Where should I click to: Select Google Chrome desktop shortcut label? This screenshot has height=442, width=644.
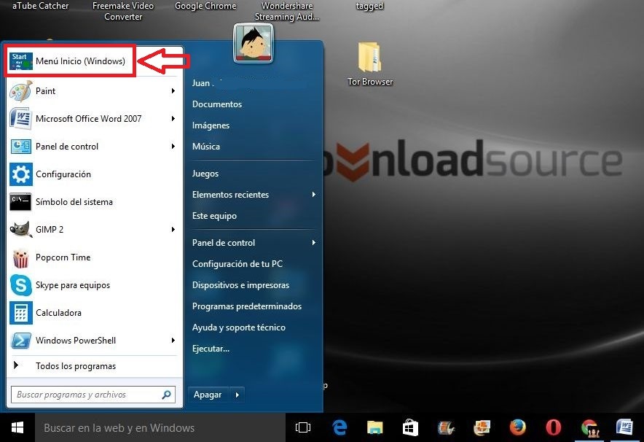(x=205, y=6)
